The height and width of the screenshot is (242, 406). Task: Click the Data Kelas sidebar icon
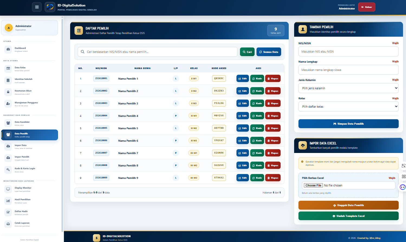click(x=8, y=69)
